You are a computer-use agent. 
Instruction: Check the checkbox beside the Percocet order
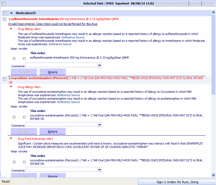click(x=4, y=78)
